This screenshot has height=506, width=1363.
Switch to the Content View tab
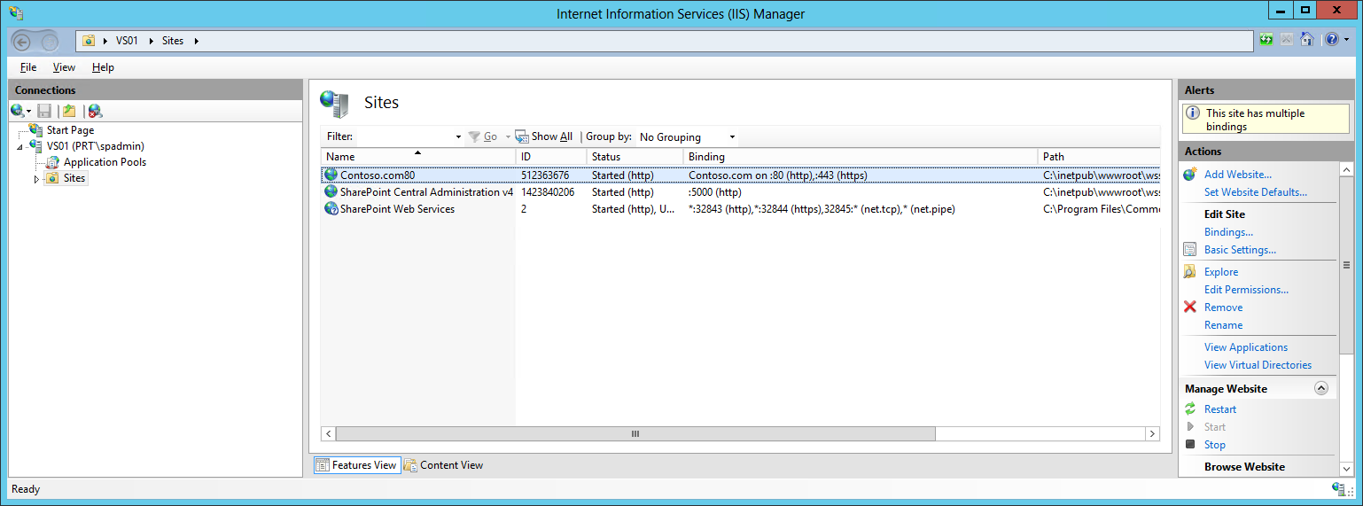[x=443, y=465]
